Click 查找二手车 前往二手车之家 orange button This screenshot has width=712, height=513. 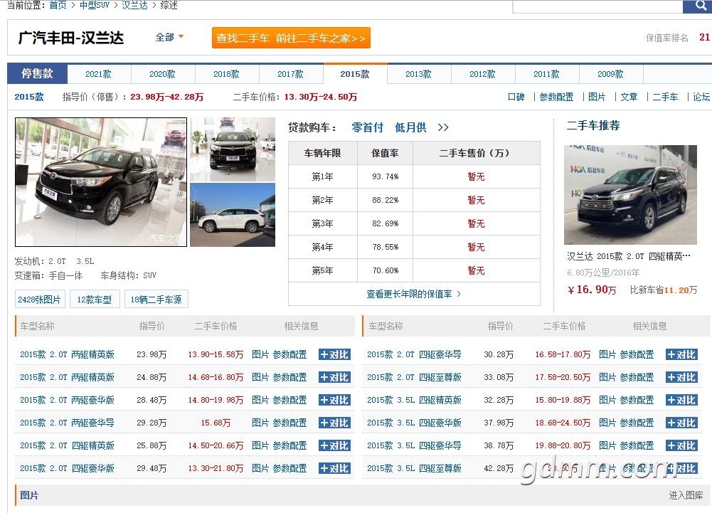(291, 38)
